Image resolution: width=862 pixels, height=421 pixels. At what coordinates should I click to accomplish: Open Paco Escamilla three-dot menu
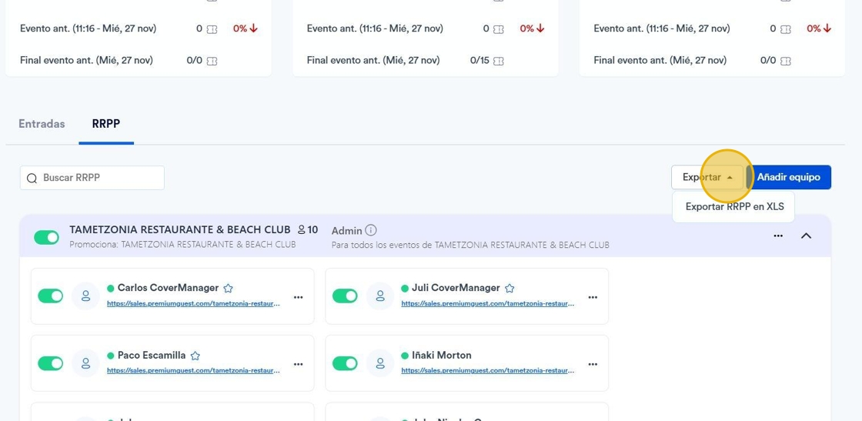[x=298, y=364]
